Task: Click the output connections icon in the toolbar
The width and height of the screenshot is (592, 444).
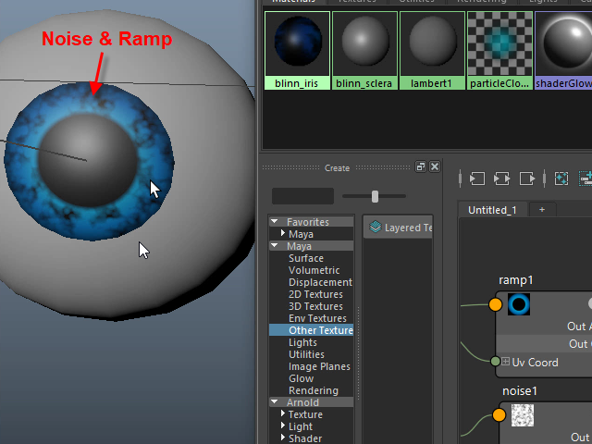Action: [x=528, y=178]
